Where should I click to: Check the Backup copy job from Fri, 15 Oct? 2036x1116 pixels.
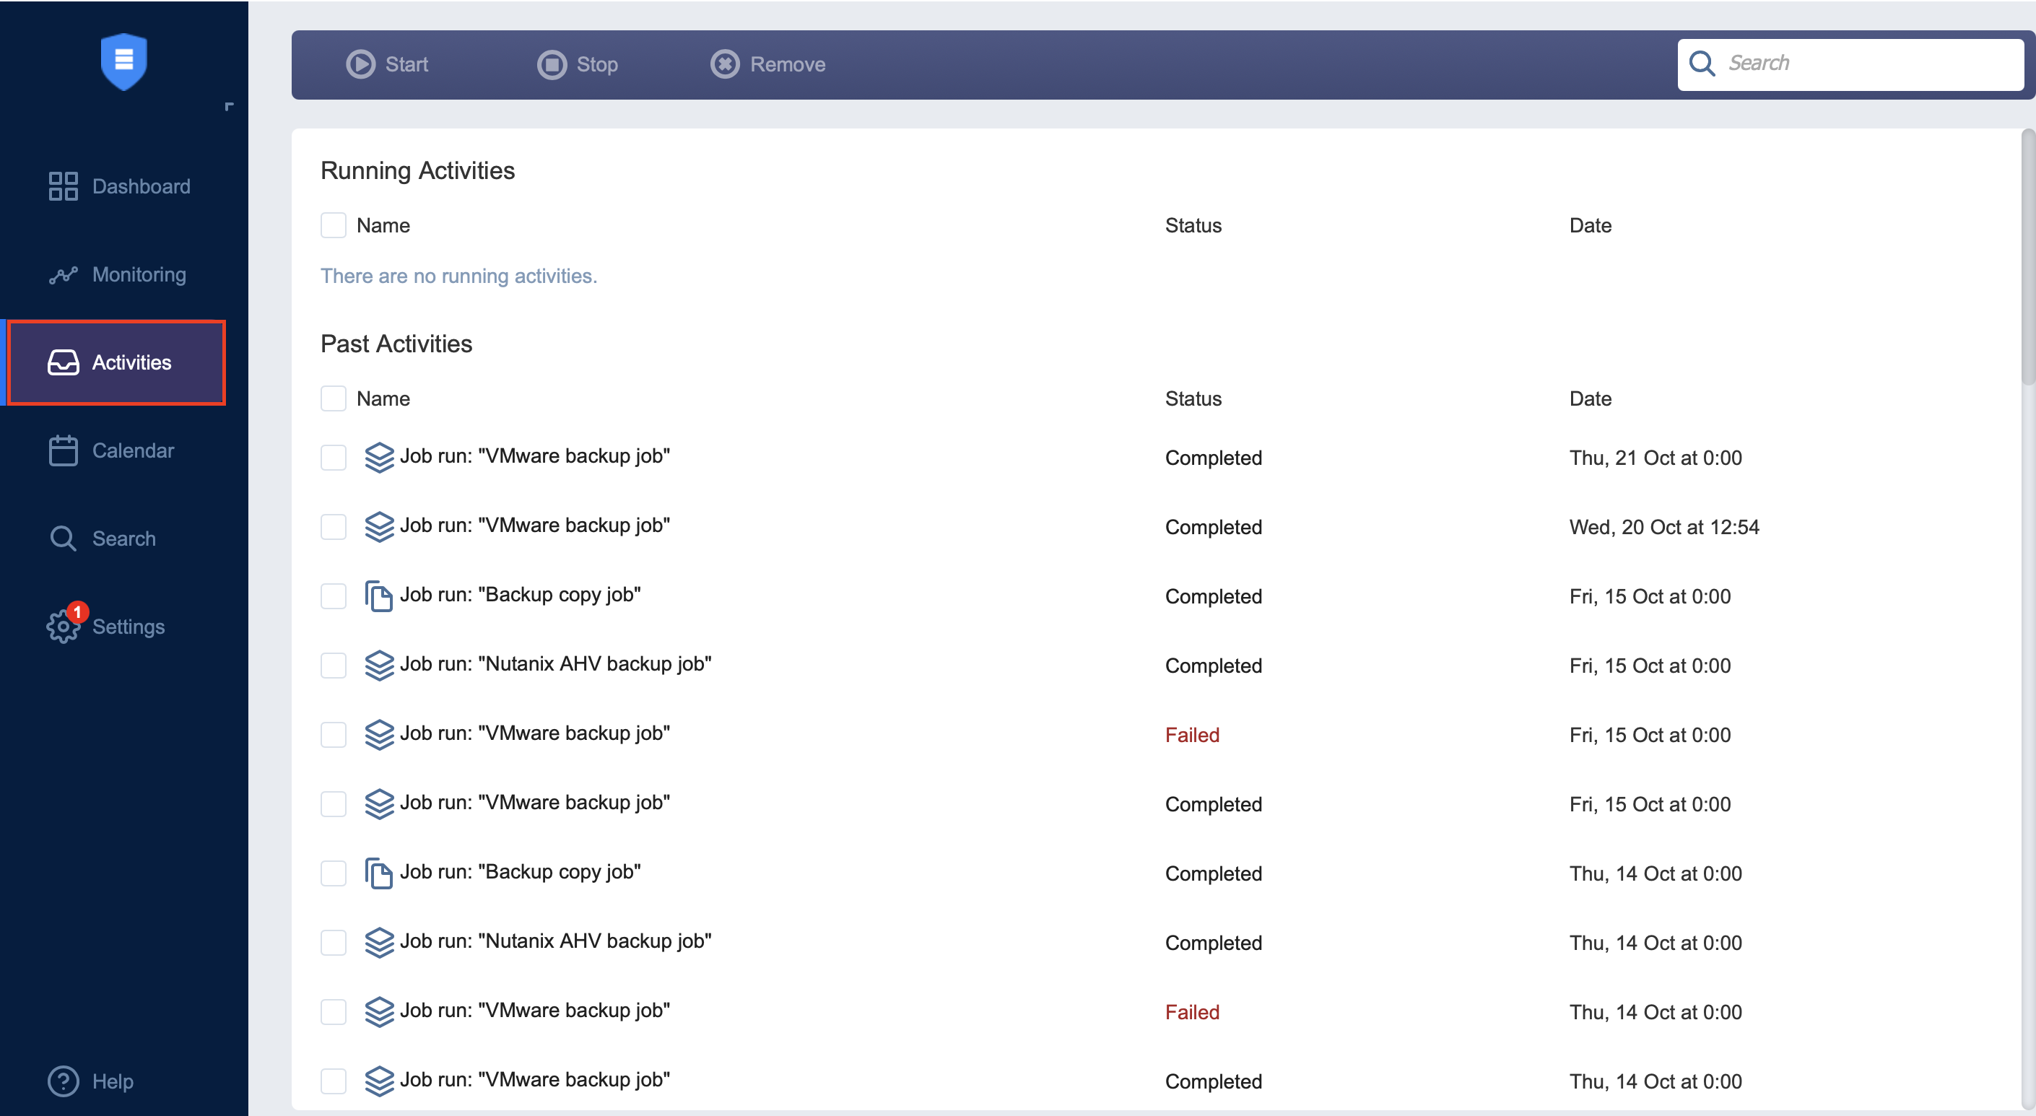334,596
